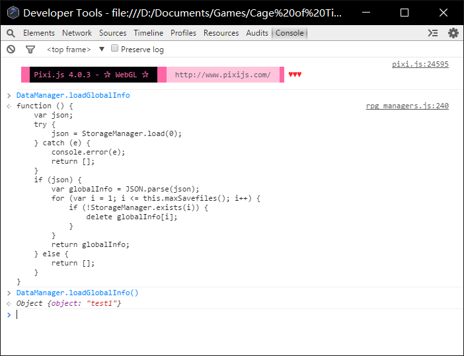Switch to the Profiles tab
464x356 pixels.
click(x=183, y=33)
